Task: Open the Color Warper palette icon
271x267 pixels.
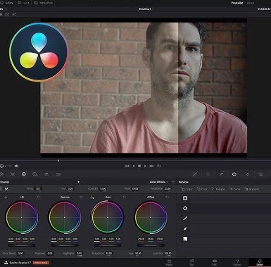Action: pyautogui.click(x=208, y=174)
